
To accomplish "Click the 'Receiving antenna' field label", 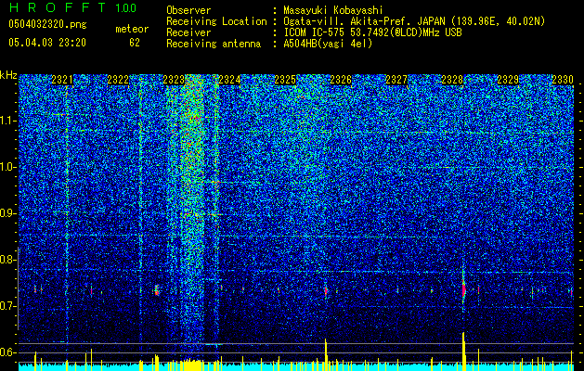I will point(214,44).
